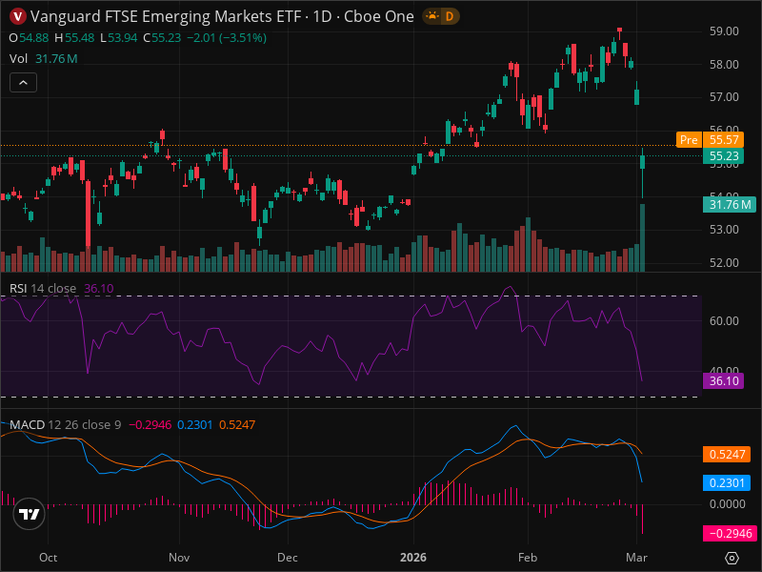This screenshot has width=762, height=572.
Task: Collapse the indicator legend with the chevron button
Action: tap(23, 83)
